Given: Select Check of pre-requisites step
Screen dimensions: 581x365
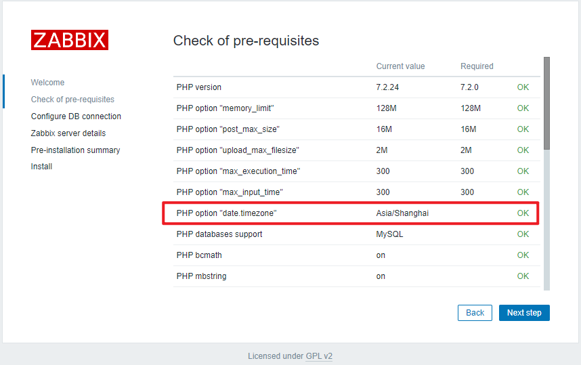Looking at the screenshot, I should point(72,100).
